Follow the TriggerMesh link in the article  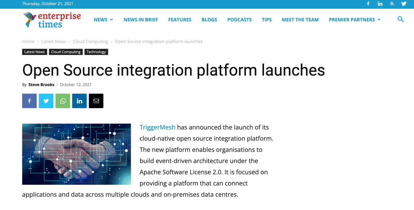pos(157,127)
